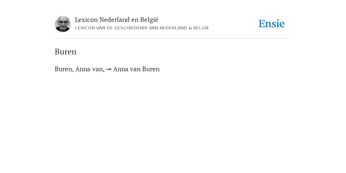Viewport: 346px width, 173px height.
Task: Click the 'Buren, Anna van,' entry text
Action: [79, 69]
